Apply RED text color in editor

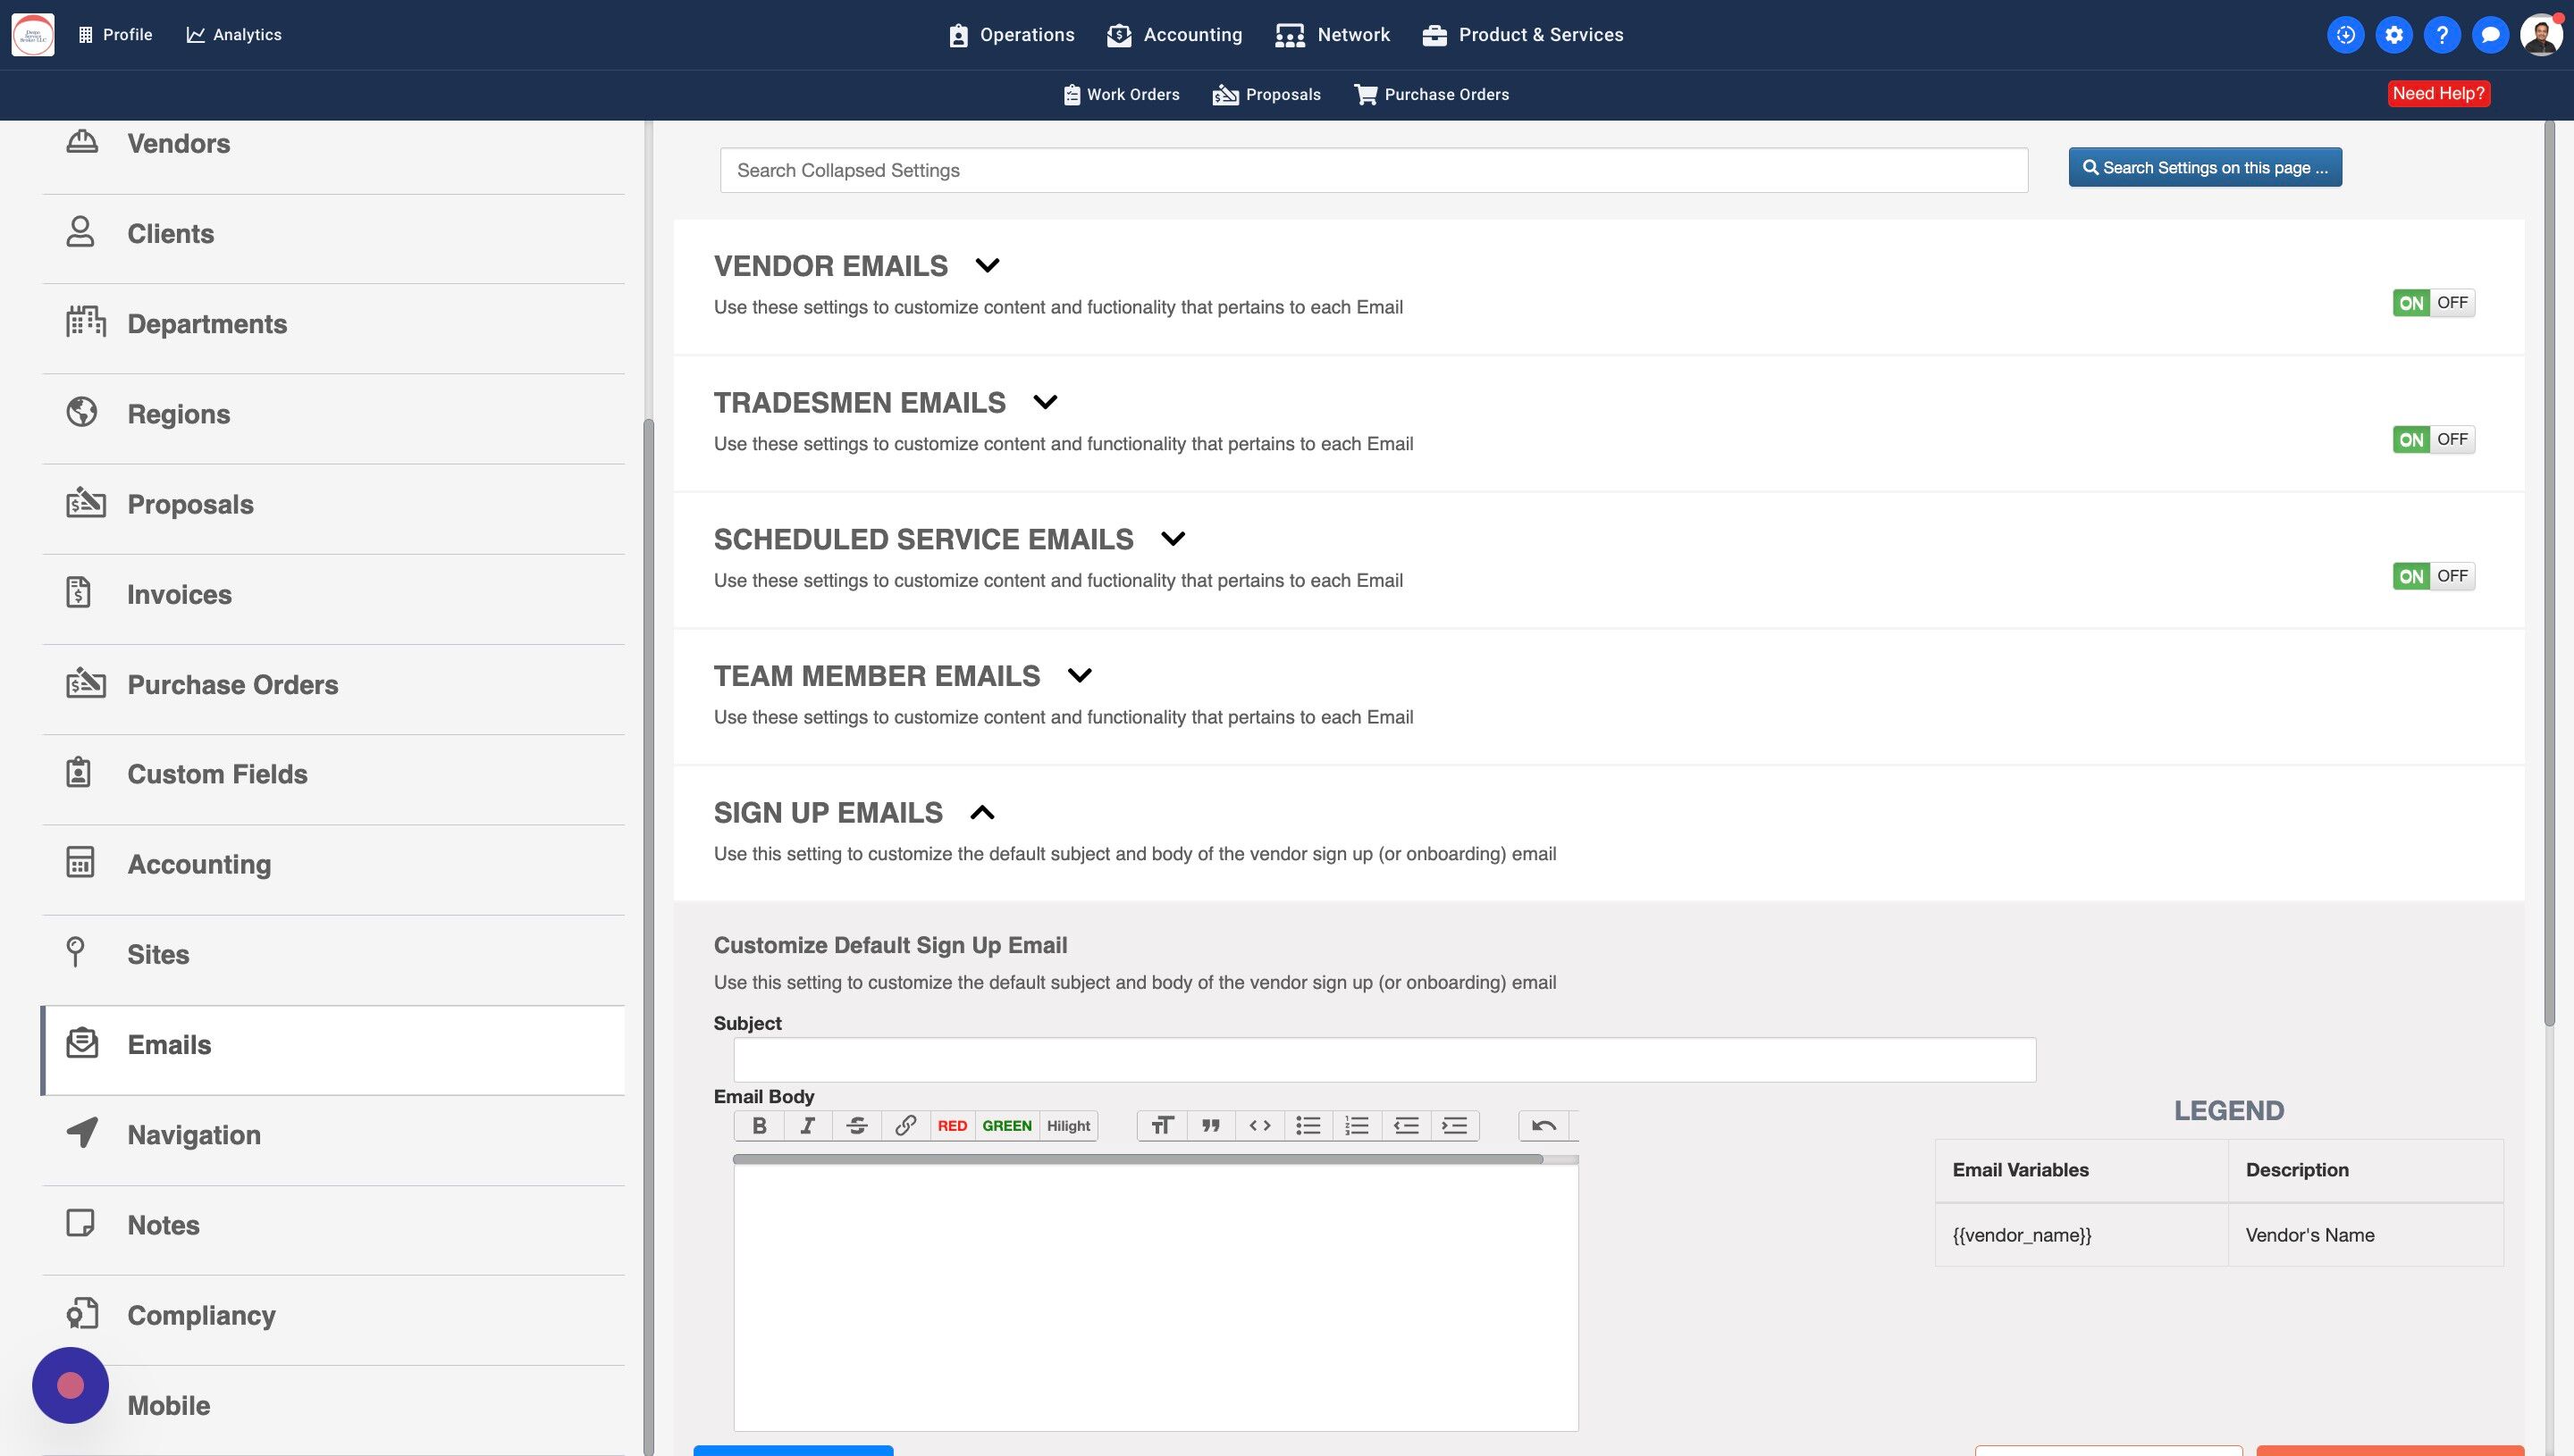tap(951, 1126)
